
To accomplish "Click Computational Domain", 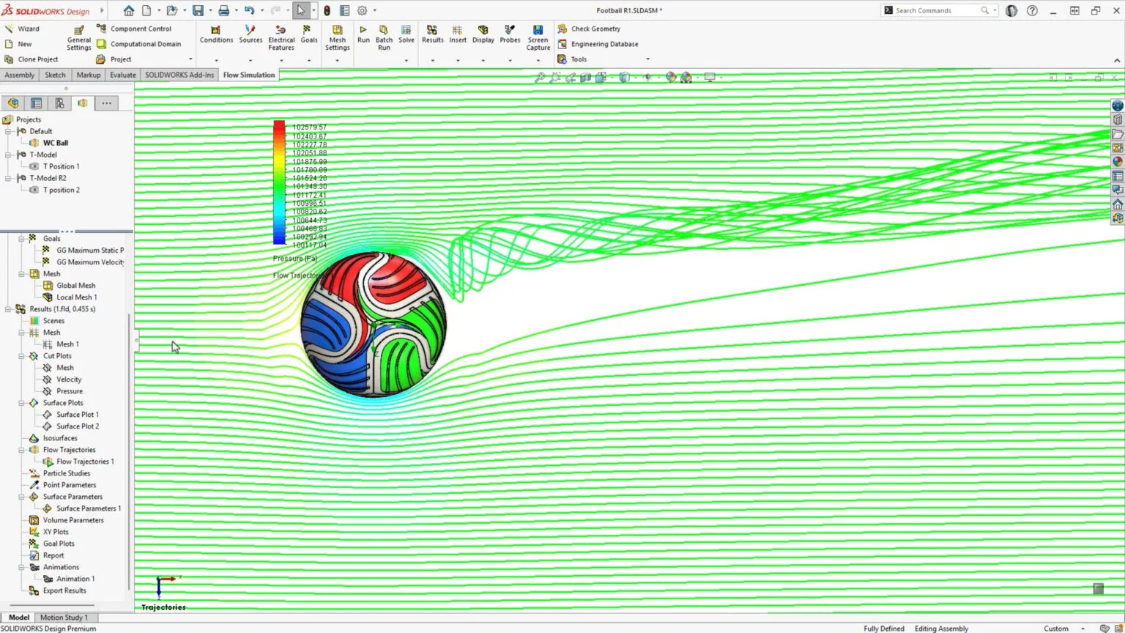I will point(139,44).
